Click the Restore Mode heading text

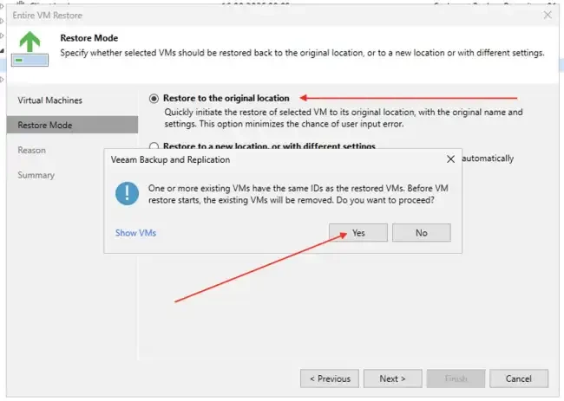pos(89,38)
